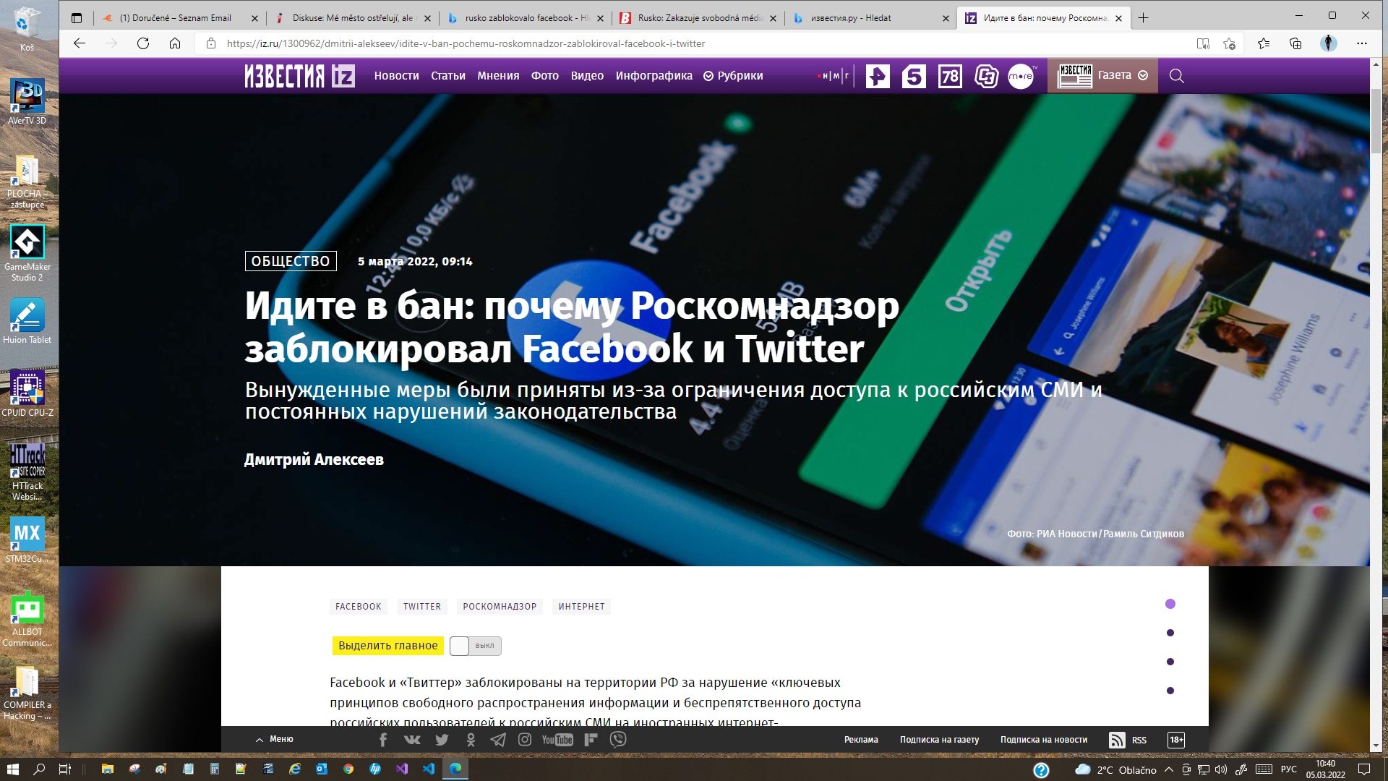Screen dimensions: 1388x781
Task: Open Windows Start menu
Action: pos(13,769)
